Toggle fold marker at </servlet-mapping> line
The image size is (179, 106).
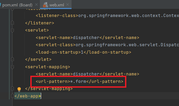pyautogui.click(x=12, y=88)
